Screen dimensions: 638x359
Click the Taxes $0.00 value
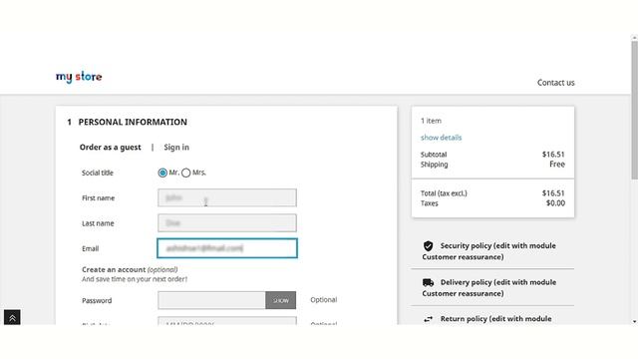[555, 203]
